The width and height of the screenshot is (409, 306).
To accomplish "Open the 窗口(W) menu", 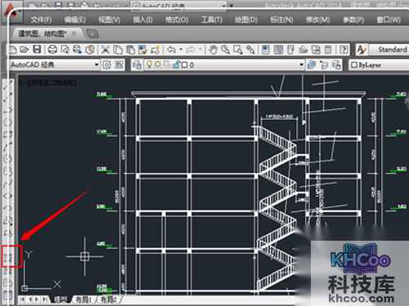I will click(389, 20).
